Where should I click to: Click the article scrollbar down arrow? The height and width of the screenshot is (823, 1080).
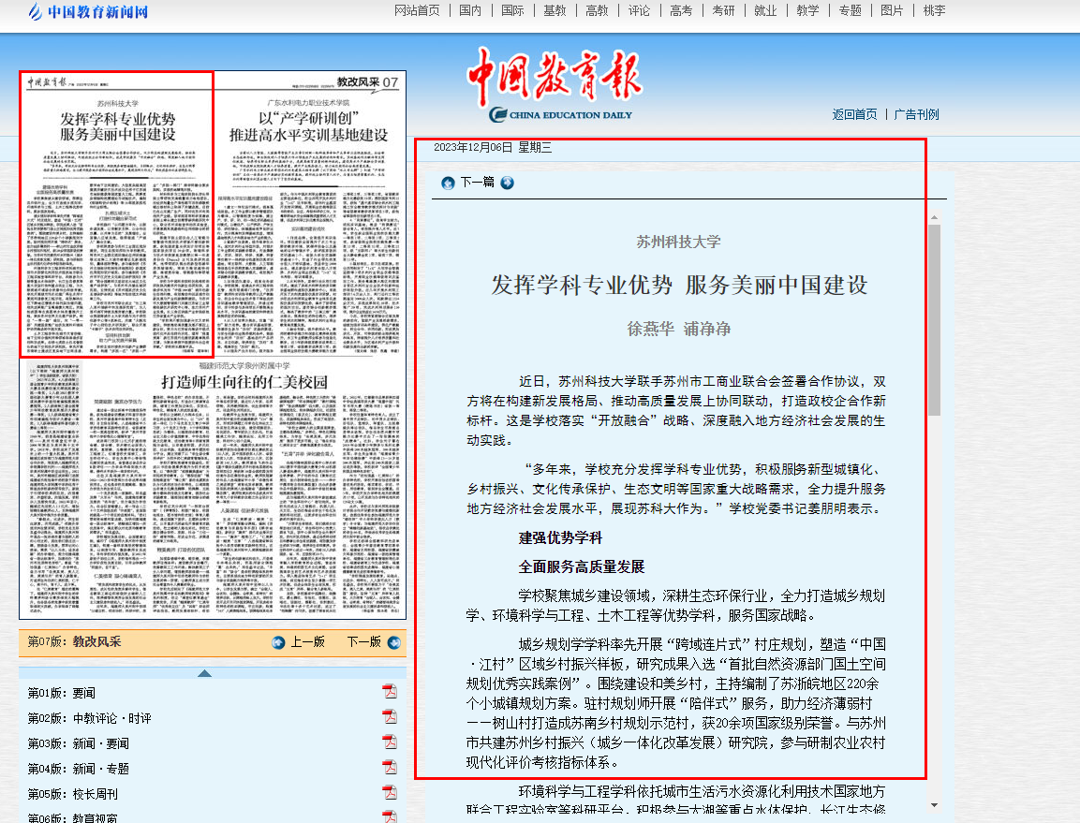pos(934,804)
